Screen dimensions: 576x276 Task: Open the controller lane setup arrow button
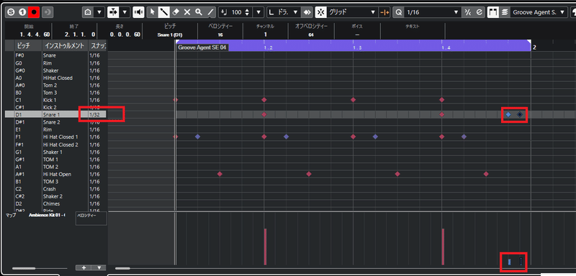(x=99, y=267)
